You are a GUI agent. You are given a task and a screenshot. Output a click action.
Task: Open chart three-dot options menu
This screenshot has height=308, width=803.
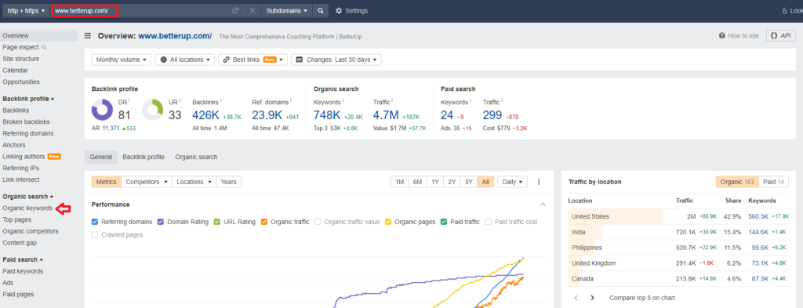tap(539, 182)
